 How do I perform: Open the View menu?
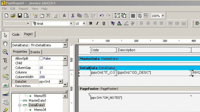(35, 9)
